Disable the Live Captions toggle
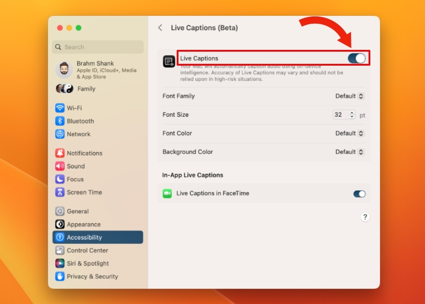 [356, 58]
